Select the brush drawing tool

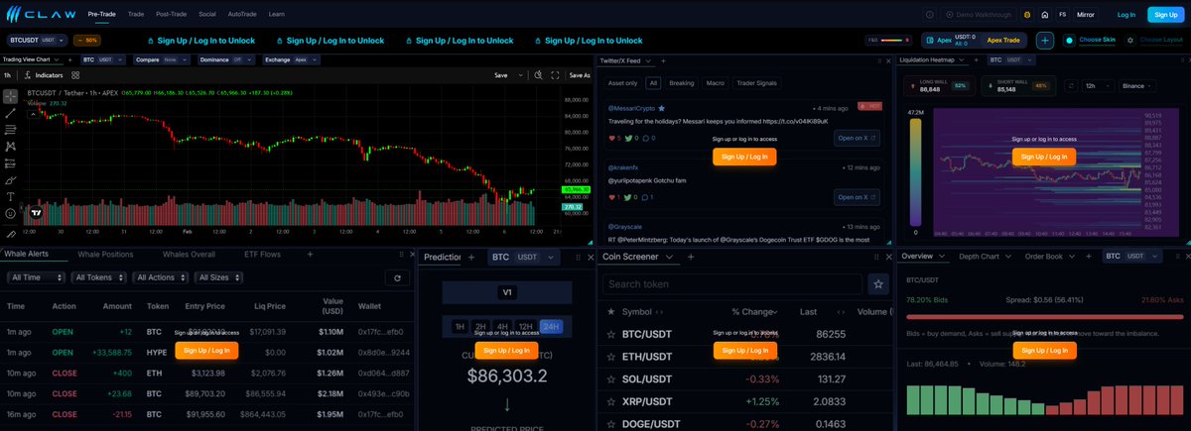(x=10, y=180)
